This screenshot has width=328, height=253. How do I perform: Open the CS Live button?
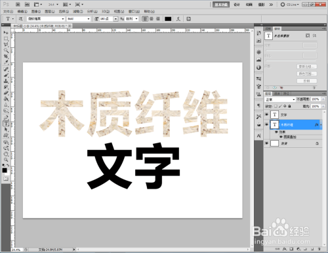pos(290,5)
